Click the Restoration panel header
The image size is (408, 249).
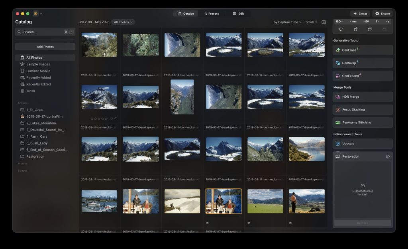(363, 156)
